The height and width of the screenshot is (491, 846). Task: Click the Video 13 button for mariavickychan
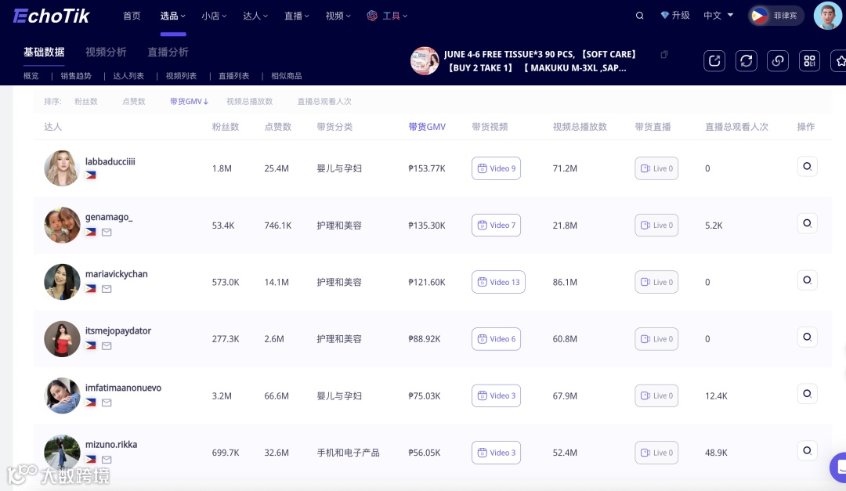click(498, 282)
